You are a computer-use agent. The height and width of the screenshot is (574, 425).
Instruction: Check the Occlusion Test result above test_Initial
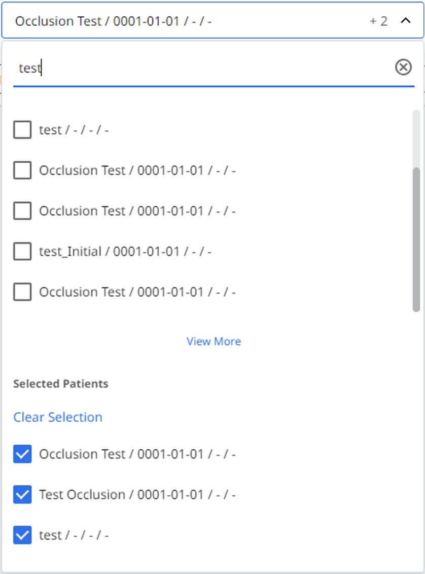(x=22, y=211)
